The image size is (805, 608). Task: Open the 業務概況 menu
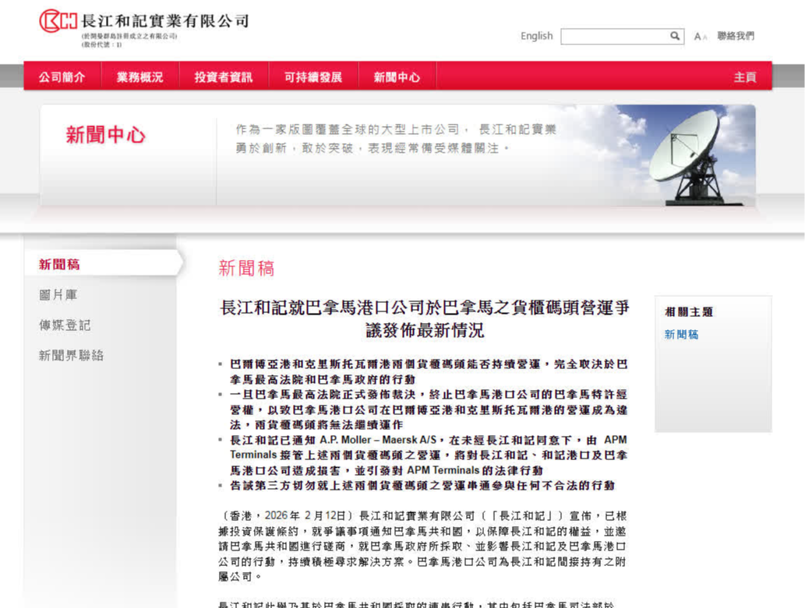pos(140,77)
